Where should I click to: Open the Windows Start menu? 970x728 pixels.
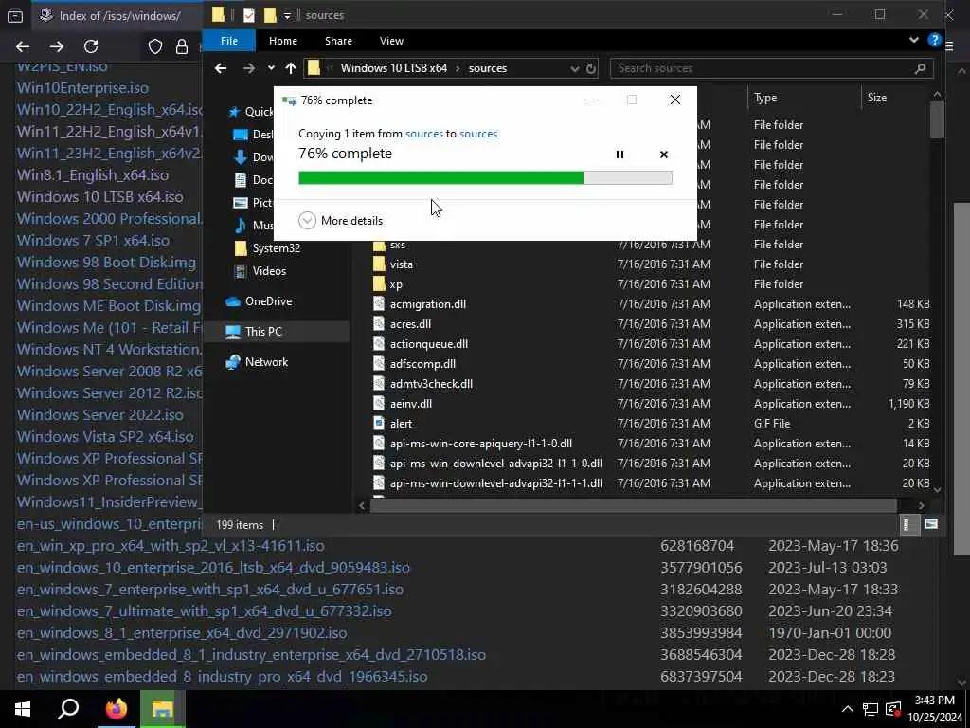[x=23, y=709]
